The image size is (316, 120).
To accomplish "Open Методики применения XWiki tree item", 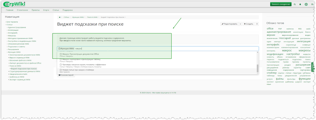I will point(20,38).
